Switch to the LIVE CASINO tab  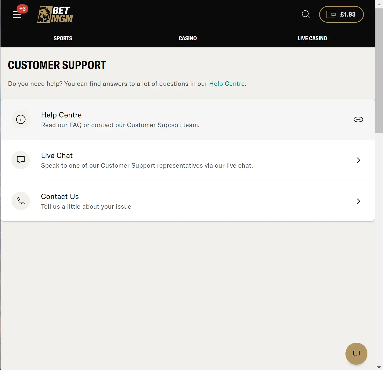coord(312,38)
